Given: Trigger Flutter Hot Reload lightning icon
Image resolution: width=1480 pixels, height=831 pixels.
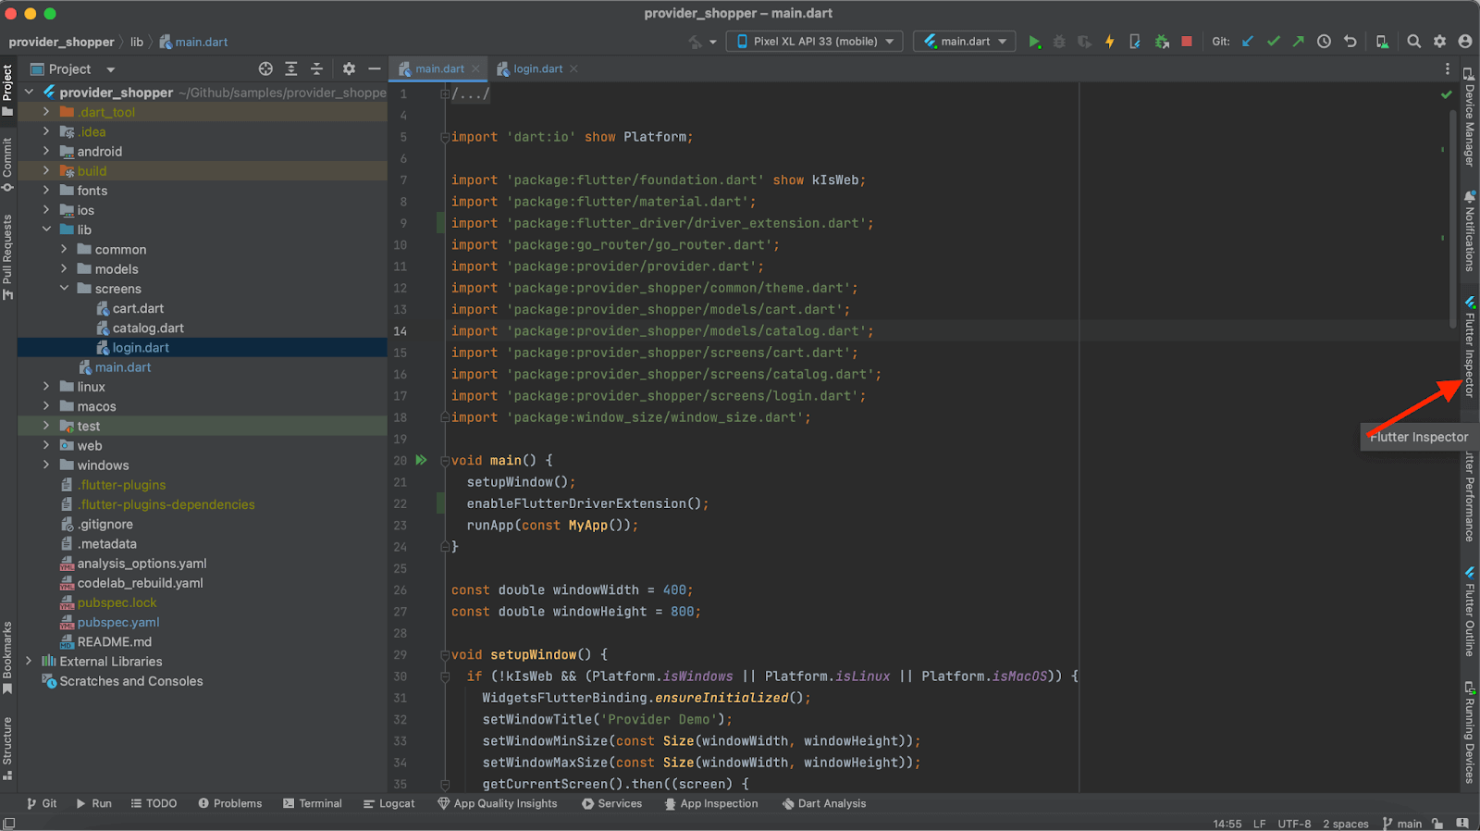Looking at the screenshot, I should click(x=1109, y=42).
